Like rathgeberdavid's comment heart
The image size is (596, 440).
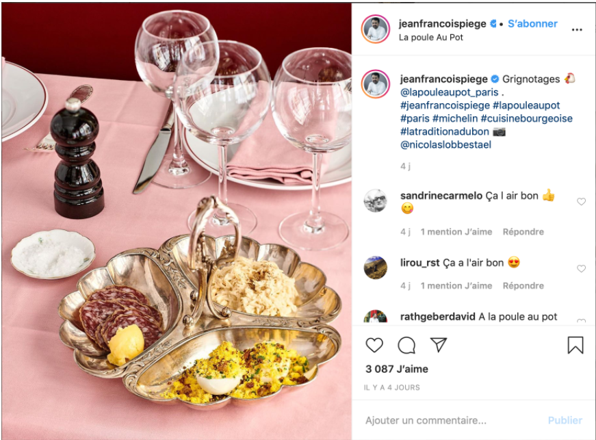click(x=581, y=320)
